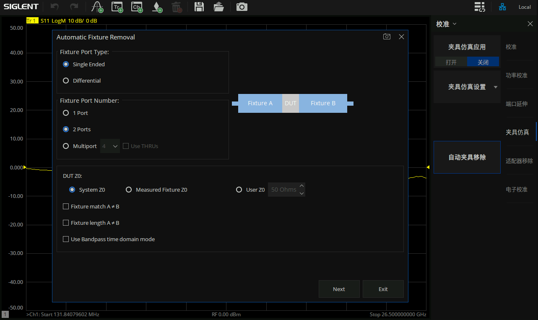
Task: Click the Next button
Action: 339,289
